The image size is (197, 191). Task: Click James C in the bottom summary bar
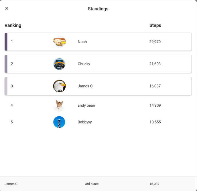[x=11, y=184]
